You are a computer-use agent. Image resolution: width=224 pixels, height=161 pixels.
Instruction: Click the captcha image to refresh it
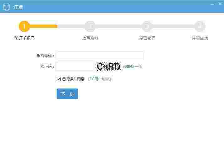108,67
